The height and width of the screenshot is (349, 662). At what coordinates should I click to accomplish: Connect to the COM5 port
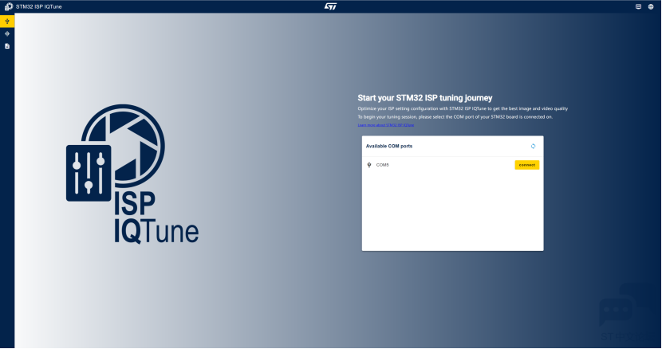tap(527, 165)
